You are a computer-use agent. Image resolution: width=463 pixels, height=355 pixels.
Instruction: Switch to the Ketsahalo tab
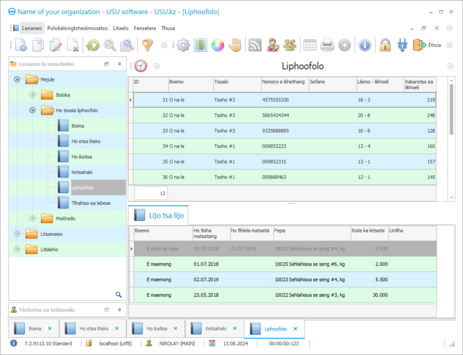(215, 329)
